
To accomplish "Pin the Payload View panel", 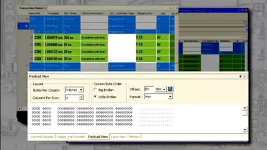I will click(240, 77).
